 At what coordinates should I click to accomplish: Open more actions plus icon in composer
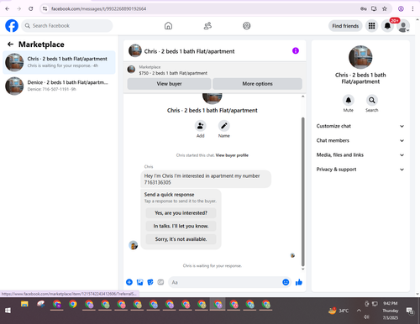129,282
